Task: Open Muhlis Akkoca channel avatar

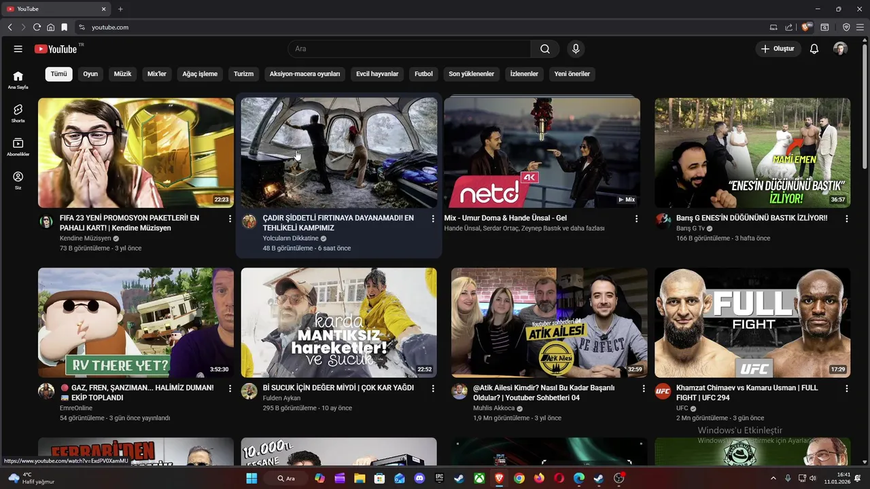Action: click(459, 392)
